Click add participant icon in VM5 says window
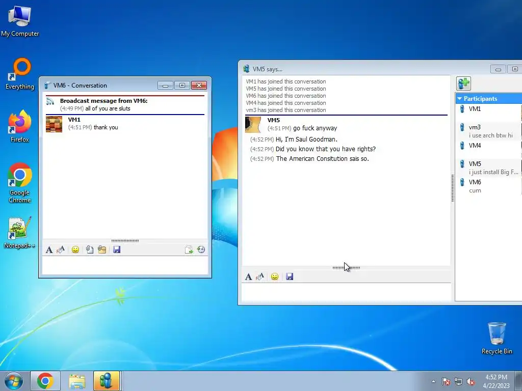 point(463,83)
